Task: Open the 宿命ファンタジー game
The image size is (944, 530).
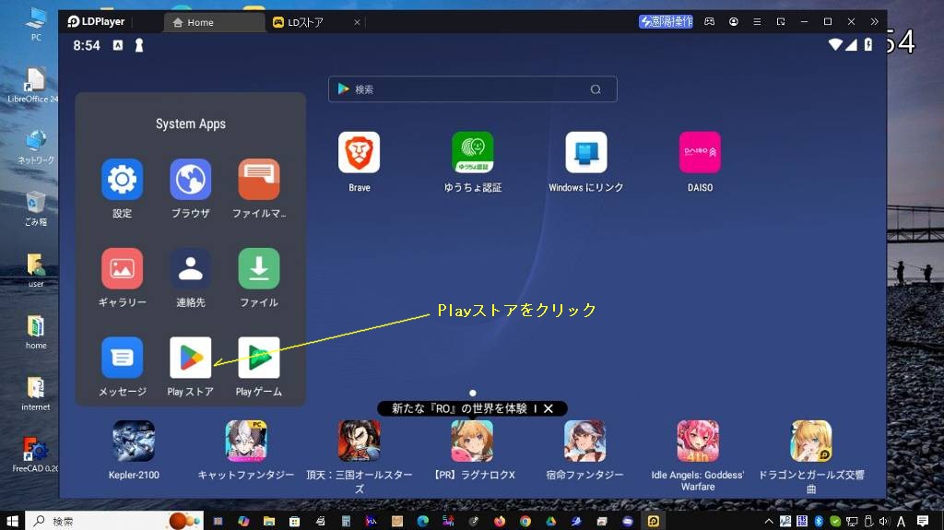Action: click(584, 442)
